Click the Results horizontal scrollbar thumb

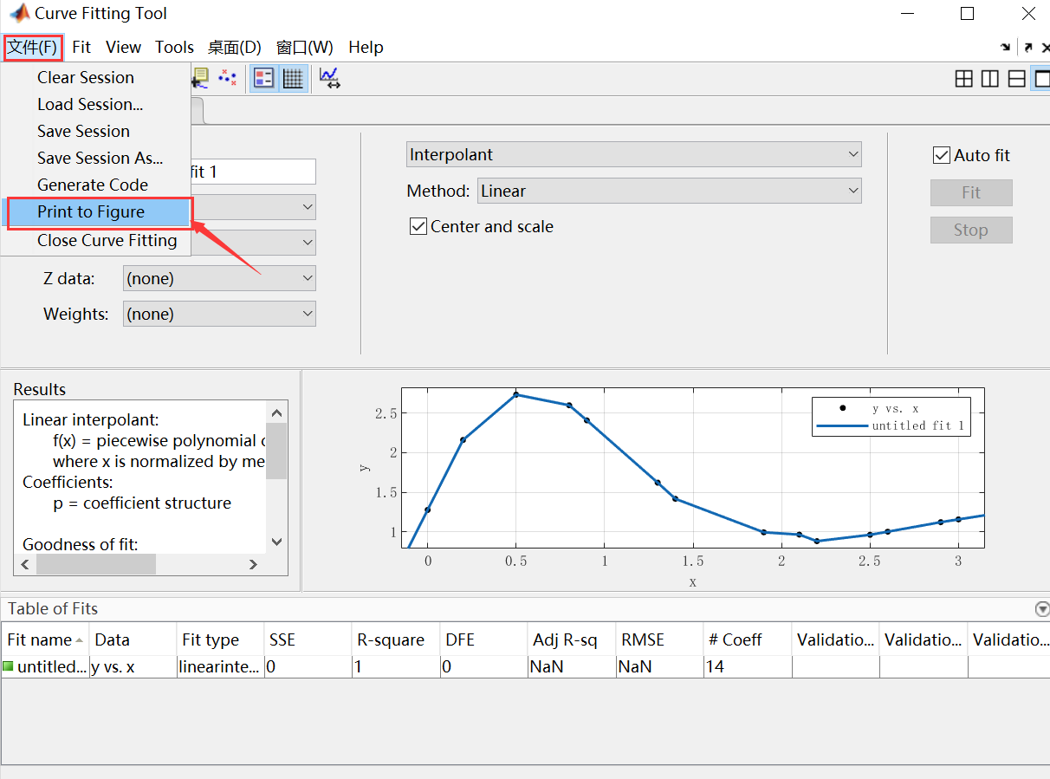tap(95, 564)
